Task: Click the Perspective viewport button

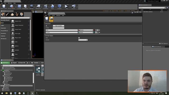Action: click(39, 12)
